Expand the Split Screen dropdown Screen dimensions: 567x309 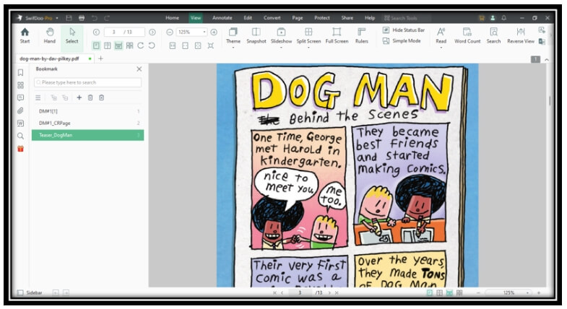click(x=308, y=48)
